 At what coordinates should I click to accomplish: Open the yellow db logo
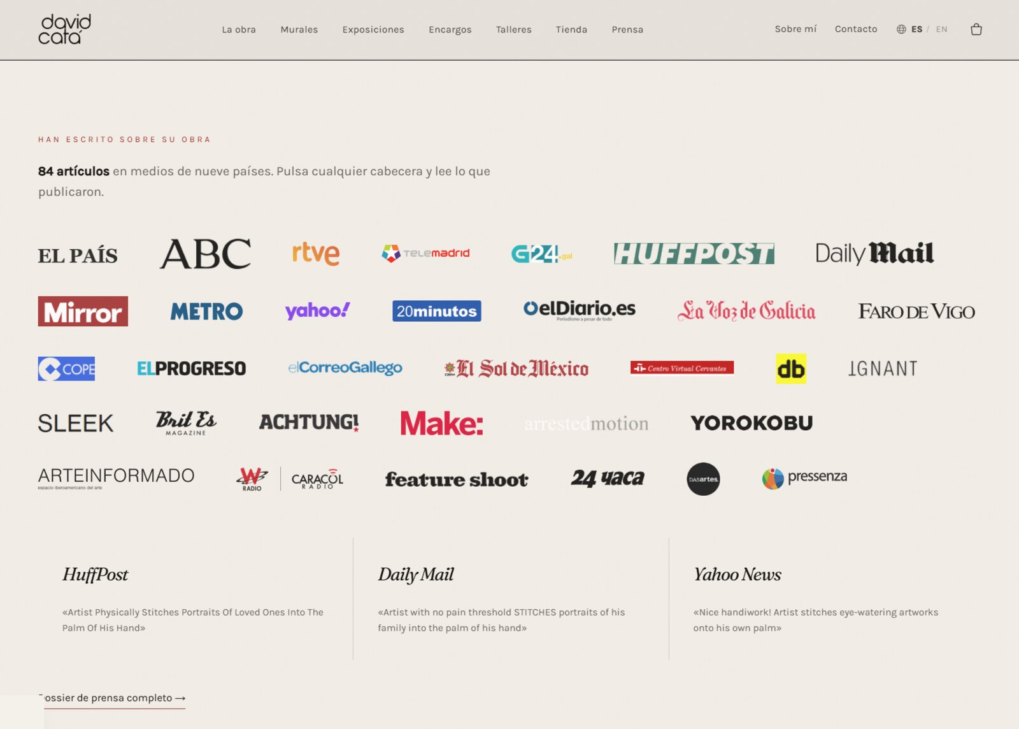[791, 368]
